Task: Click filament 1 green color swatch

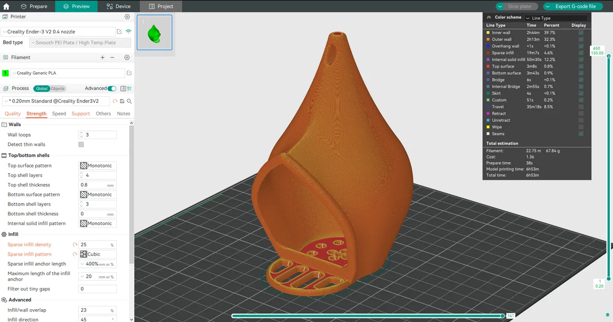Action: 6,73
